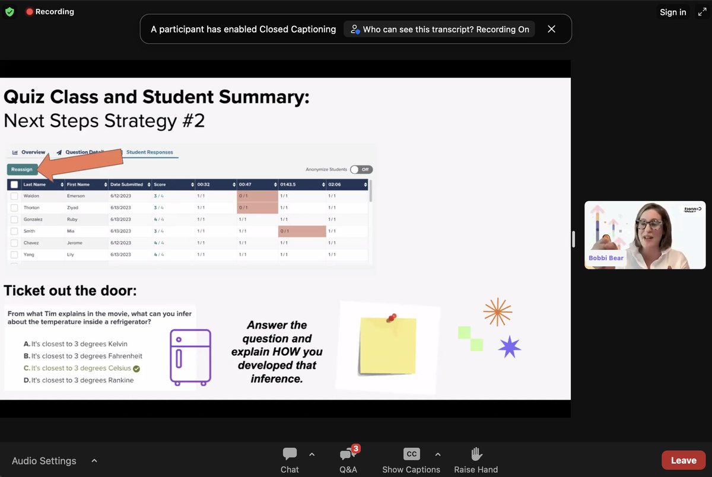Click the Question Details paper-plane icon
The image size is (712, 477).
[x=60, y=152]
